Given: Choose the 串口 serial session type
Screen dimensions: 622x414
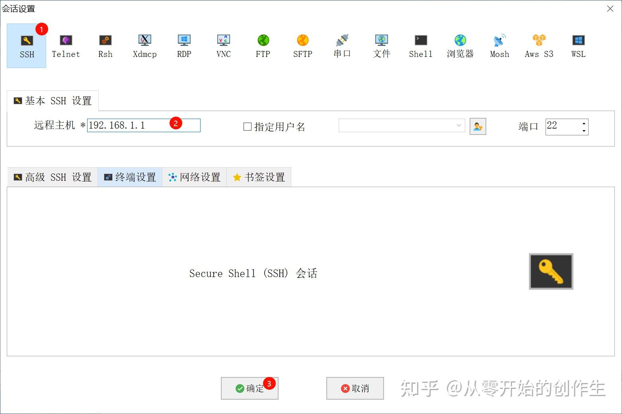Looking at the screenshot, I should pyautogui.click(x=341, y=46).
